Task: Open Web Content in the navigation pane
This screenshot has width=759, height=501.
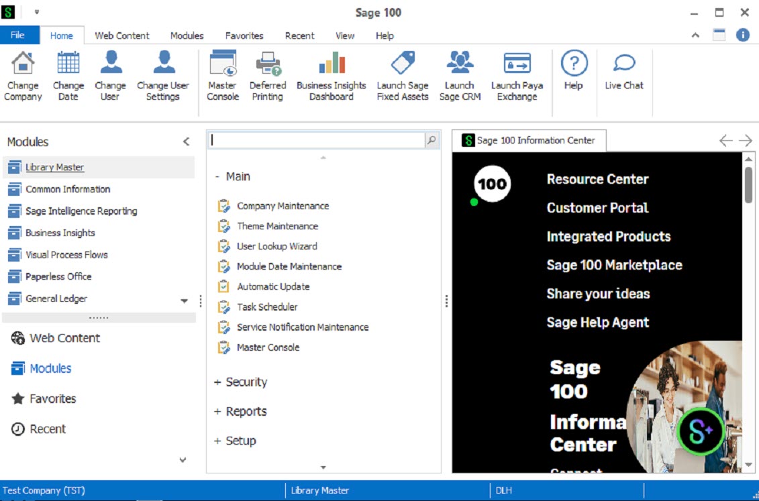Action: point(56,338)
